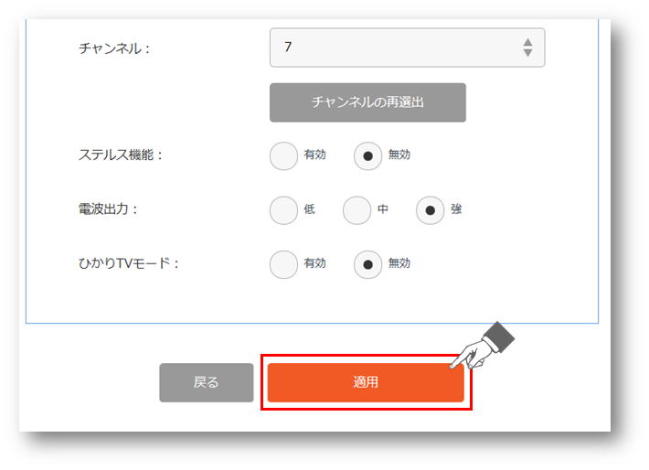
Task: Click the up arrow of channel selector
Action: (527, 42)
